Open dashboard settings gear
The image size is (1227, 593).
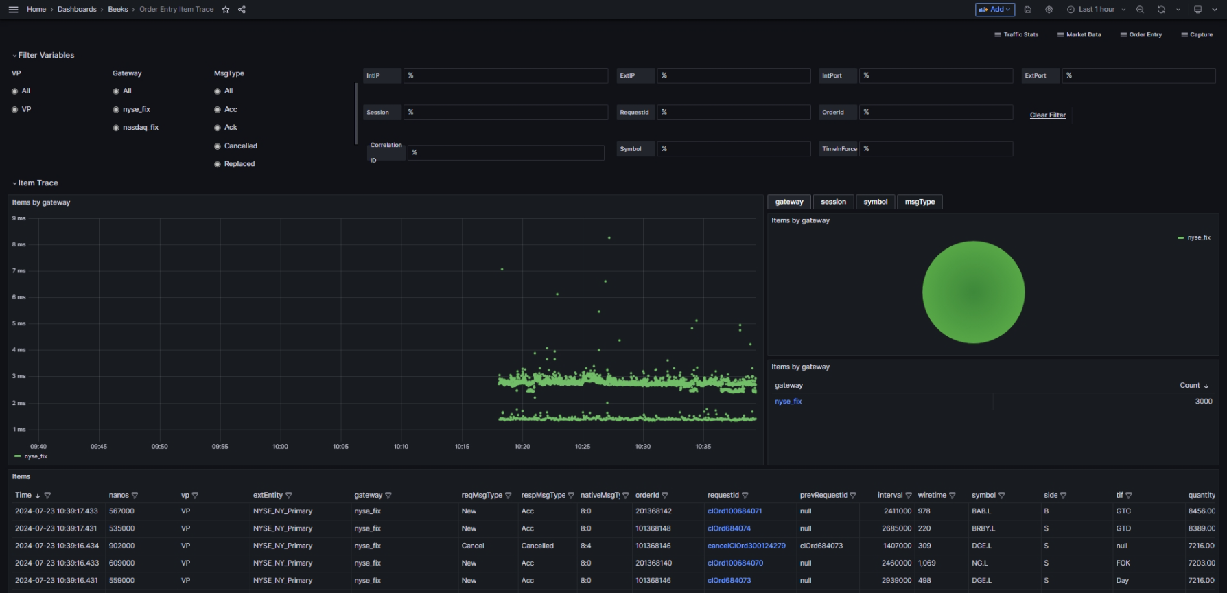click(1049, 10)
